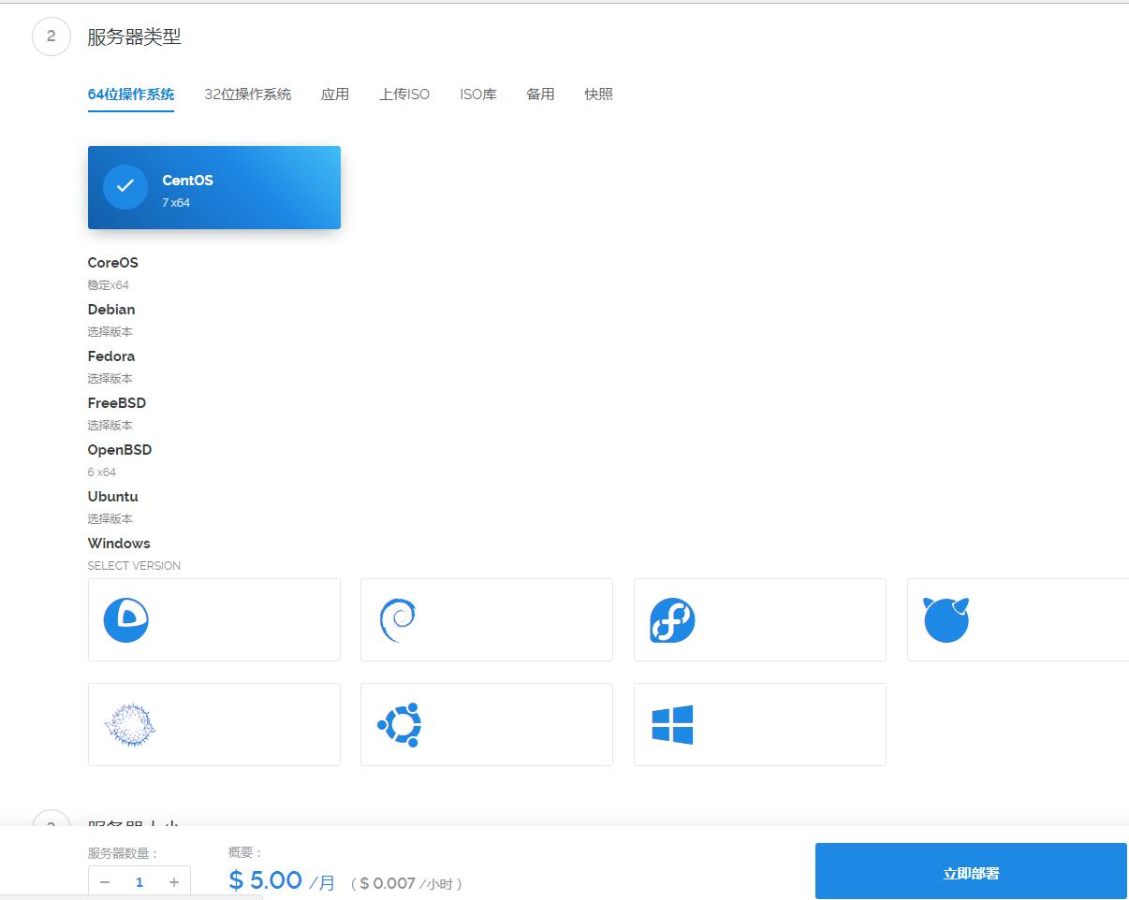This screenshot has width=1129, height=900.
Task: Switch to the 32位操作系统 tab
Action: 248,94
